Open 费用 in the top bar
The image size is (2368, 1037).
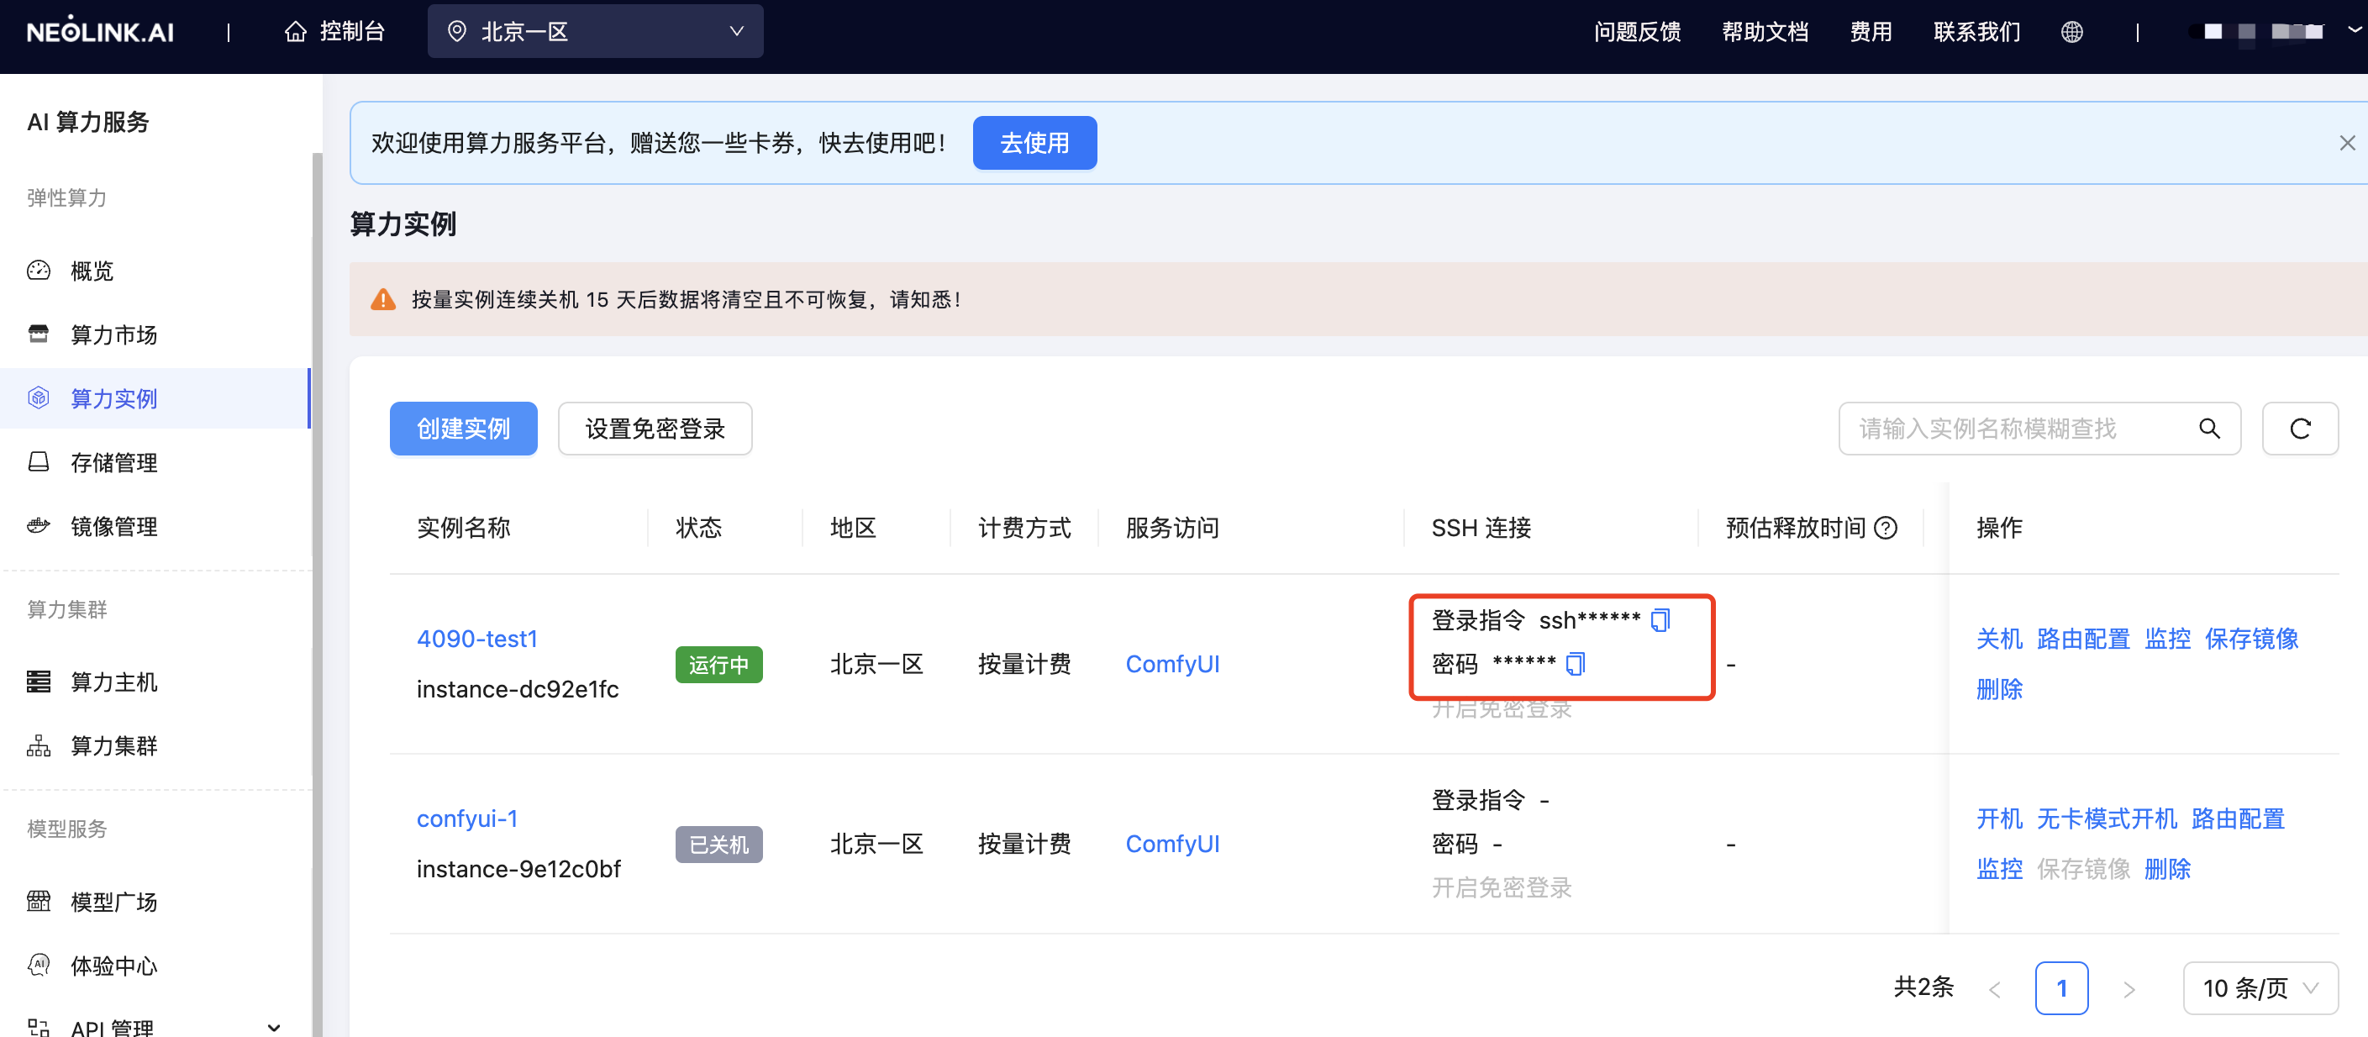click(1871, 32)
